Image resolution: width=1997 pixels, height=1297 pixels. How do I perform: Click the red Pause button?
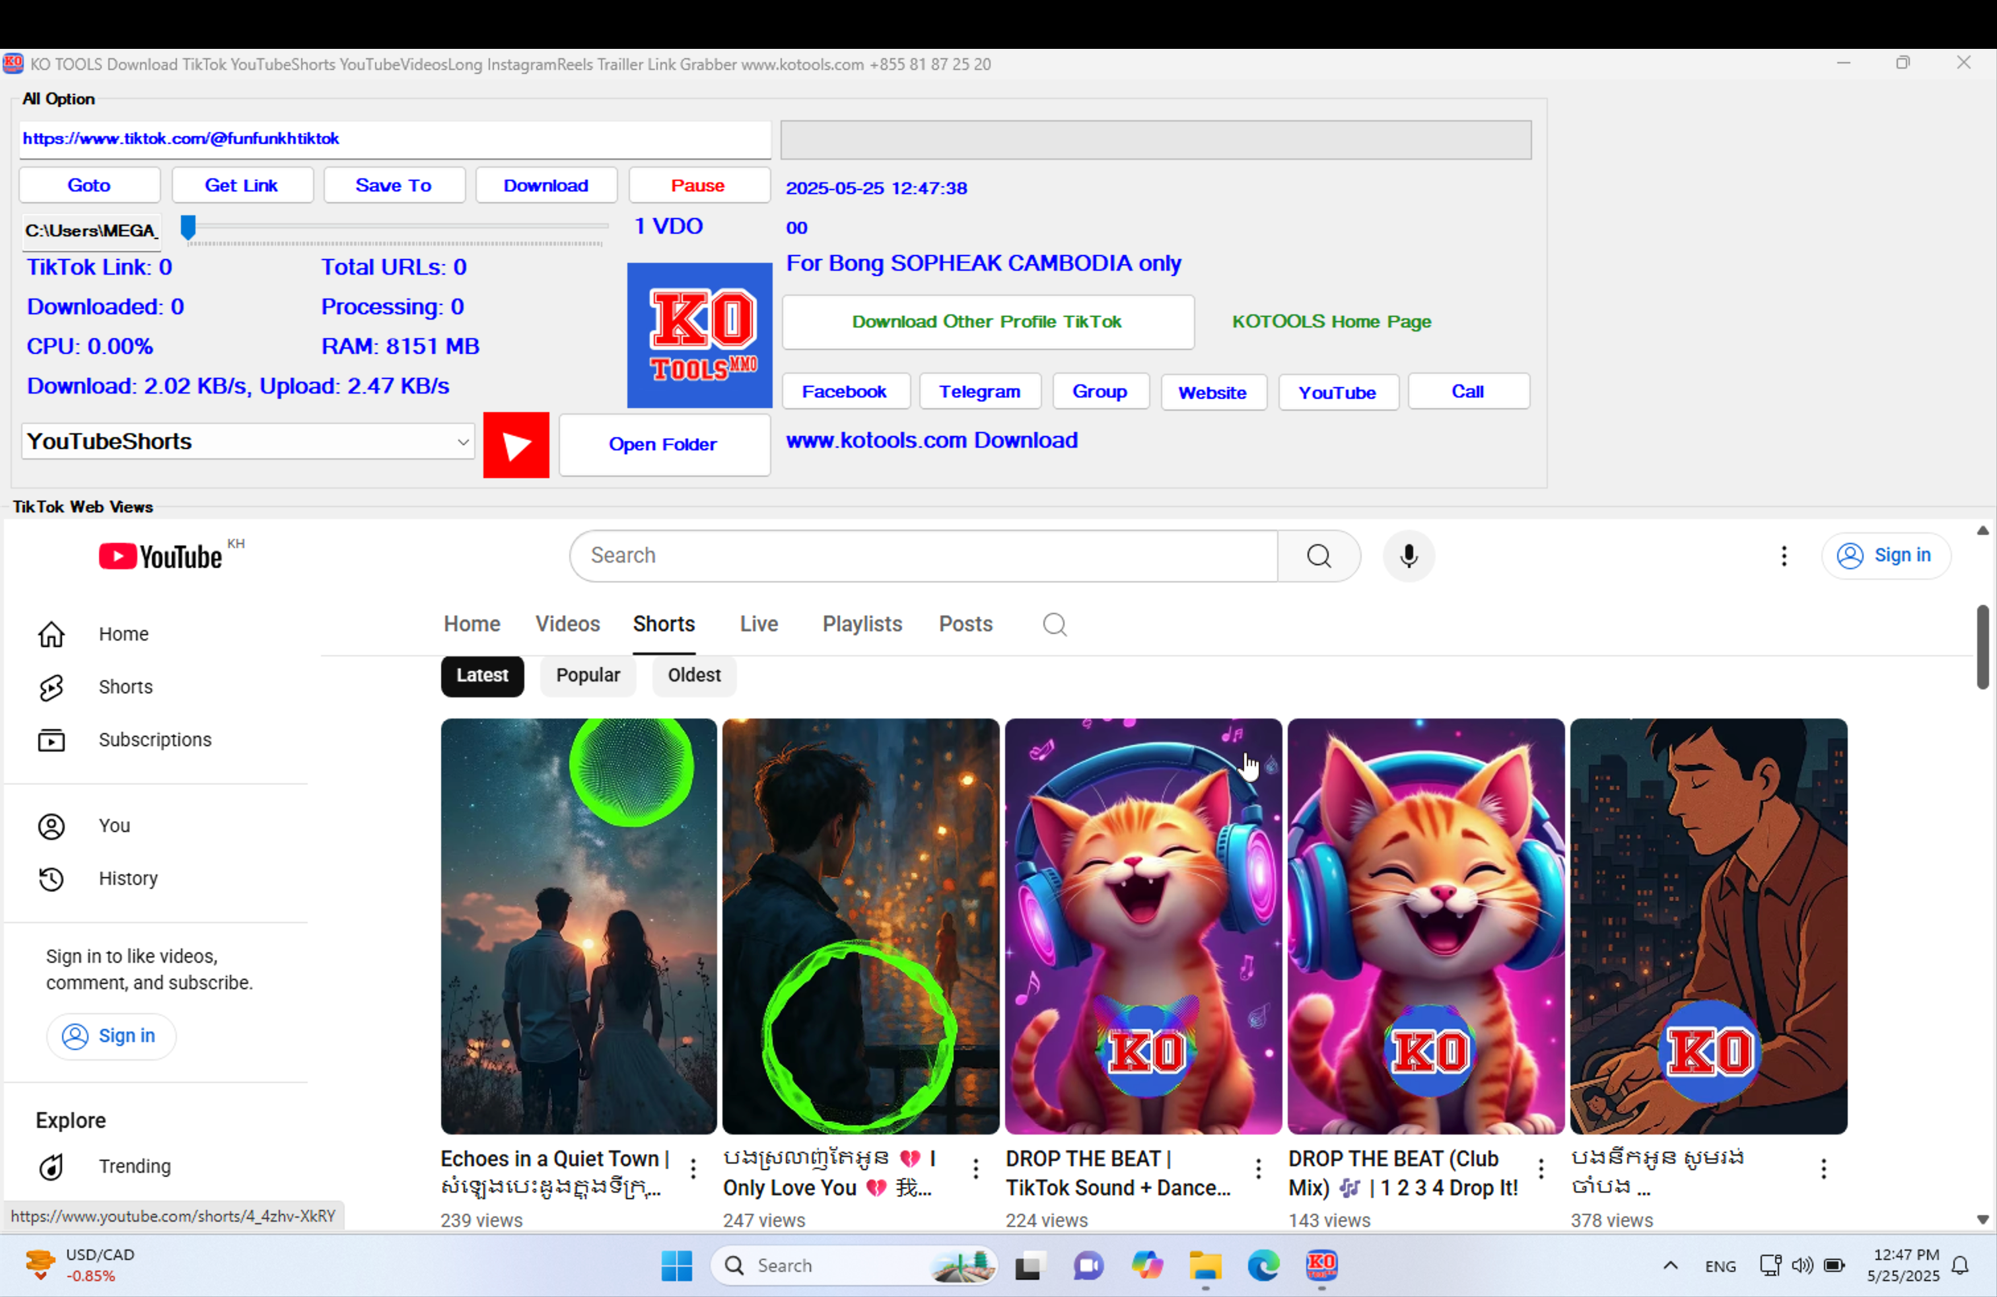[699, 186]
